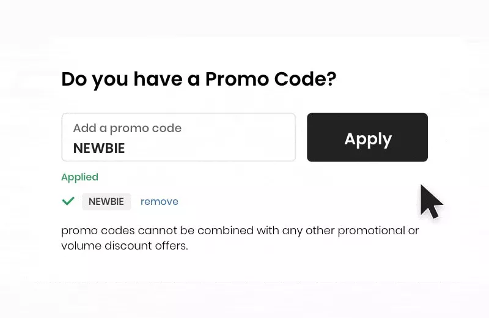The width and height of the screenshot is (489, 318).
Task: Click the 'Add a promo code' label
Action: [x=127, y=128]
